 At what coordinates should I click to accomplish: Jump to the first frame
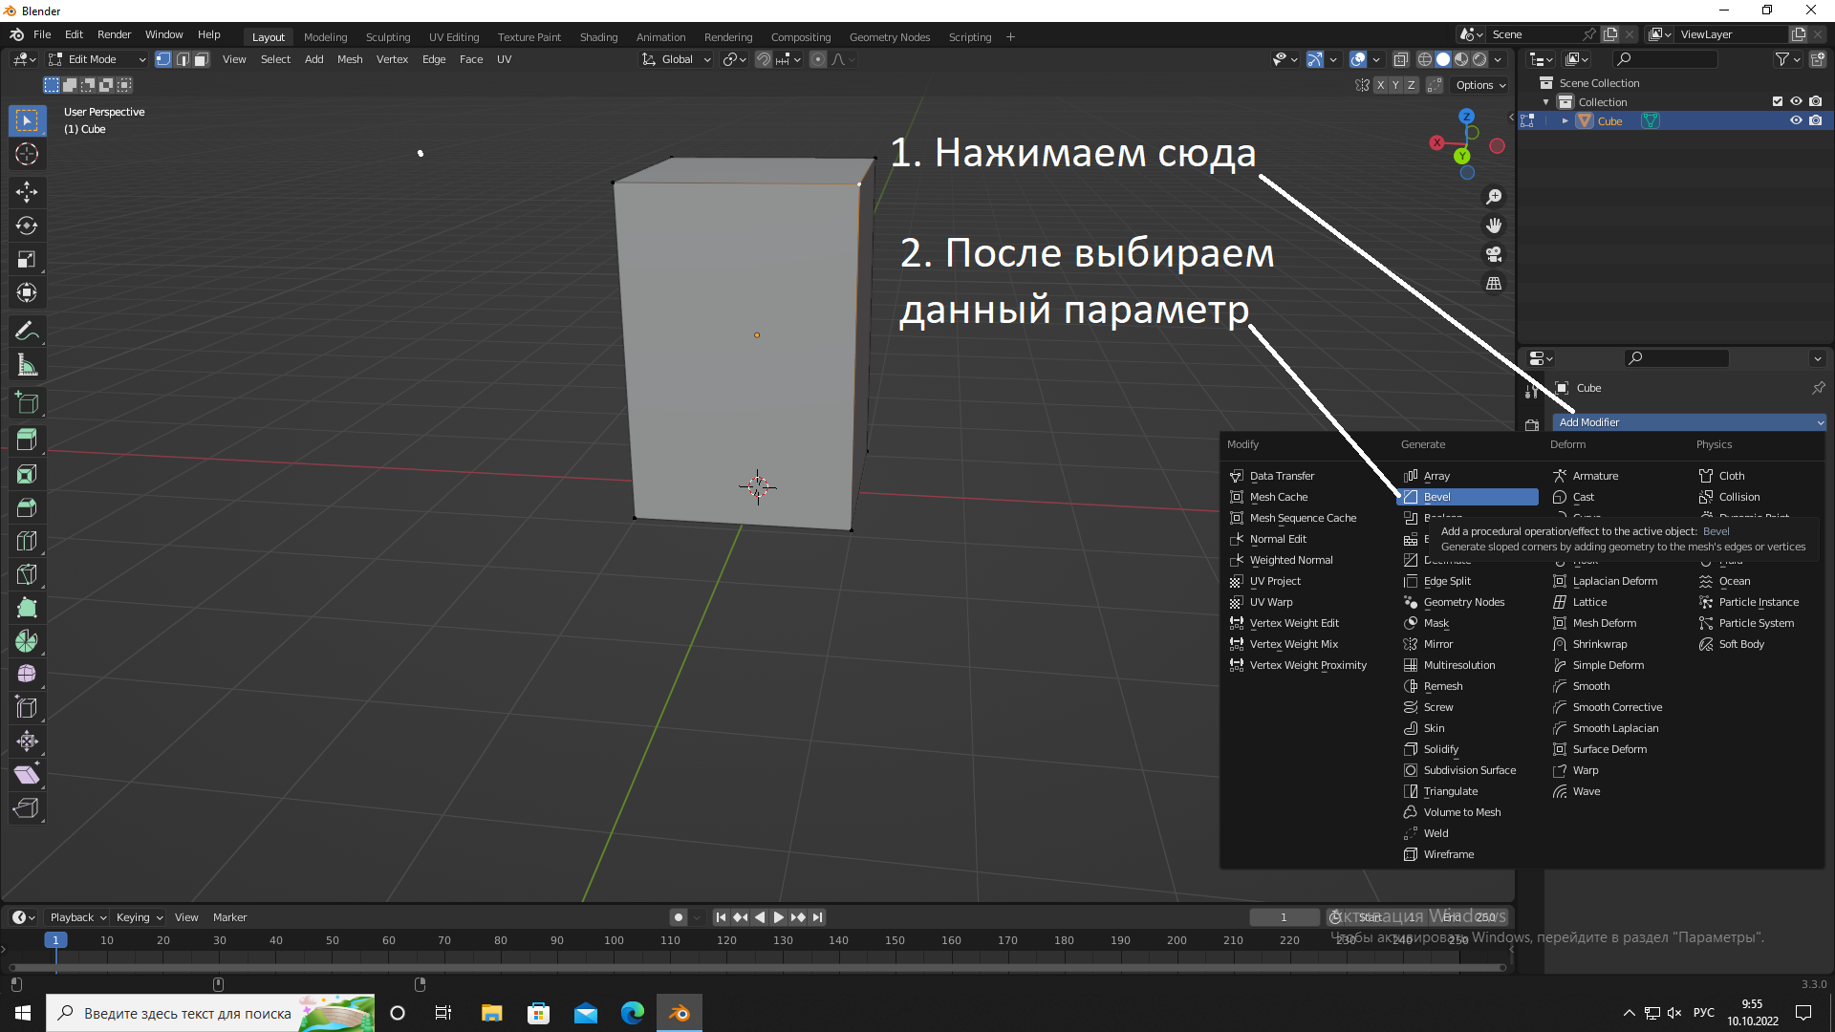(722, 917)
